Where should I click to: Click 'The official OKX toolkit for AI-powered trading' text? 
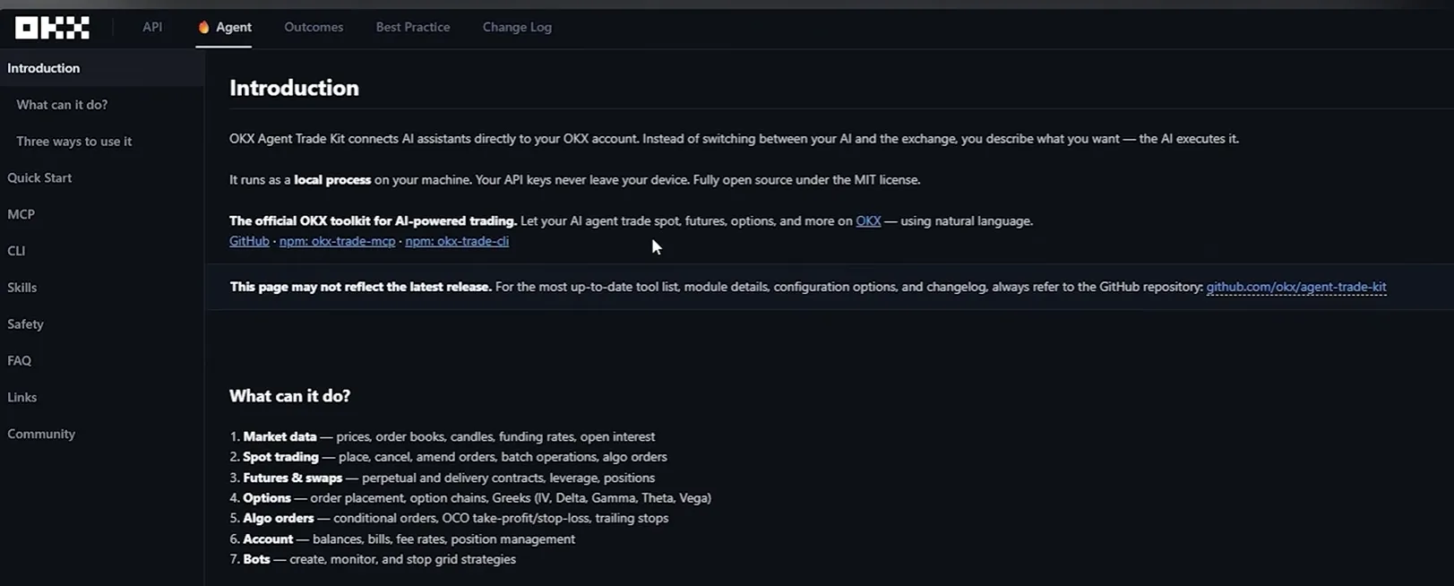[373, 221]
